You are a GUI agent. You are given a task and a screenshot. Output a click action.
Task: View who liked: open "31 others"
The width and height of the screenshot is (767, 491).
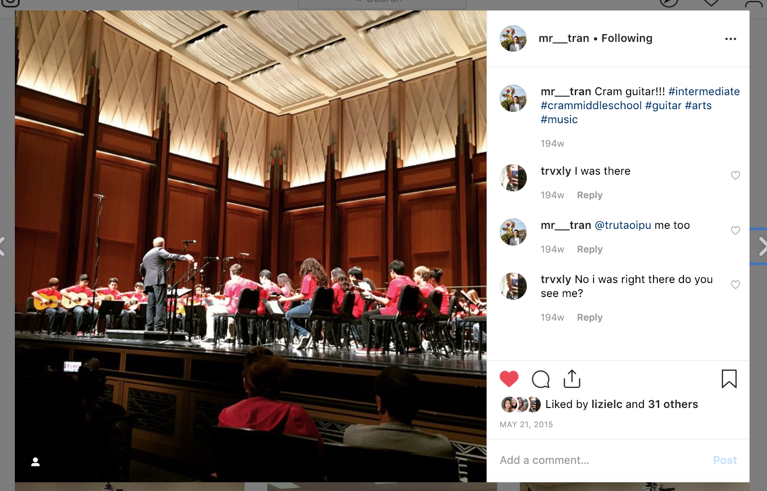(x=673, y=404)
